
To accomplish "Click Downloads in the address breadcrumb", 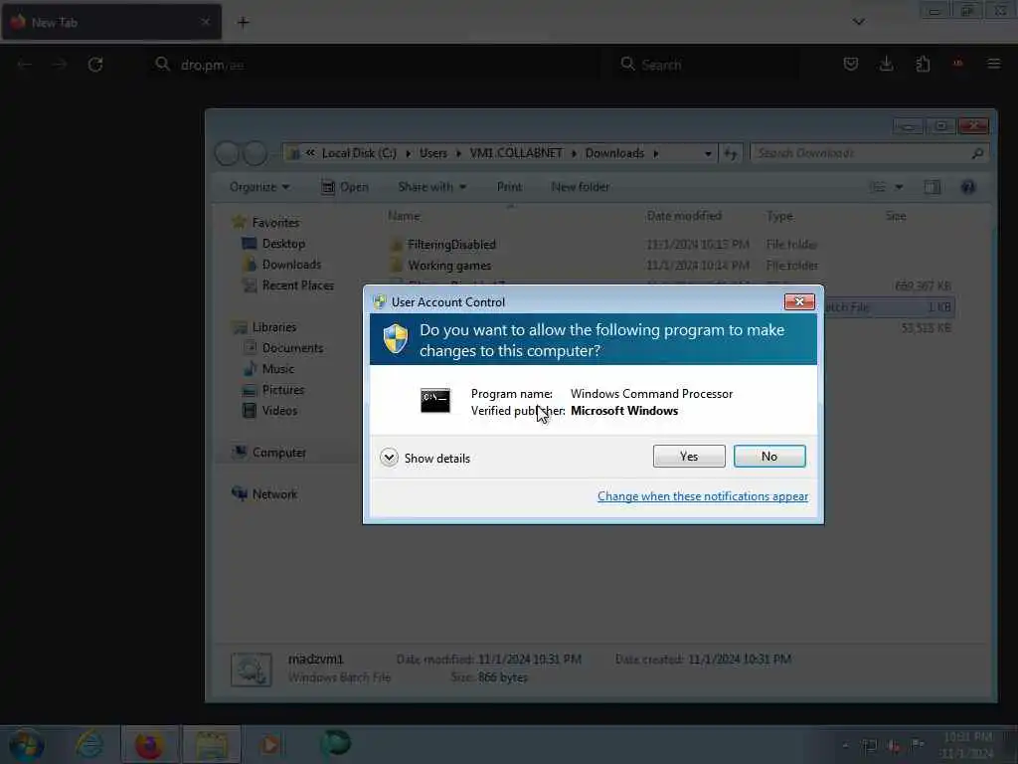I will 614,153.
